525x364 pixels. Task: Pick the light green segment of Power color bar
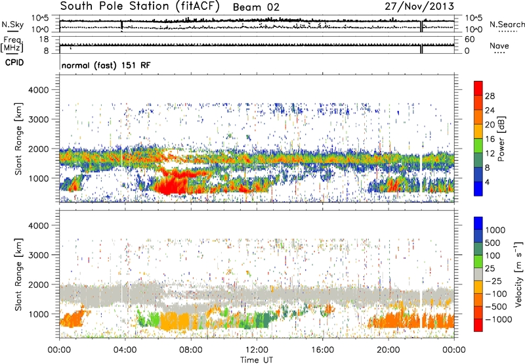[x=478, y=145]
